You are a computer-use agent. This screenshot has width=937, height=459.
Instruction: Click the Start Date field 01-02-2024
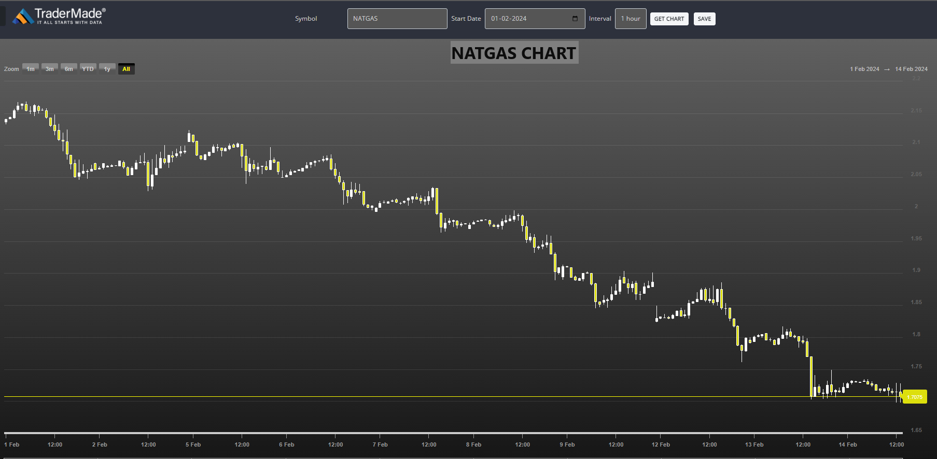point(535,19)
